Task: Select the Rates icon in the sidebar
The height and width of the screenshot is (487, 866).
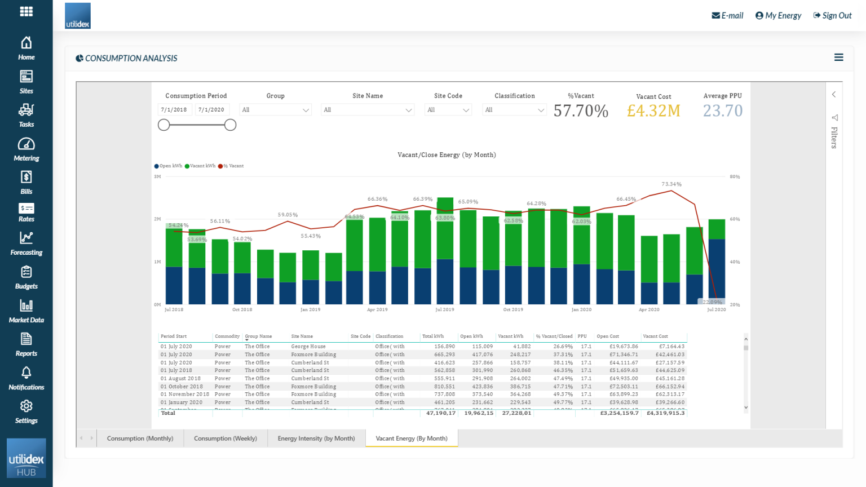Action: (26, 211)
